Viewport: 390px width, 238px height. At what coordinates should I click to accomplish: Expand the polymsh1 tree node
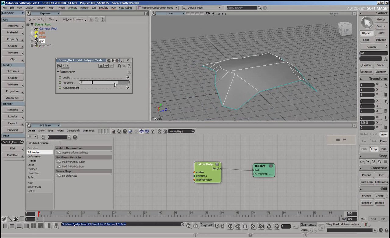pyautogui.click(x=32, y=45)
